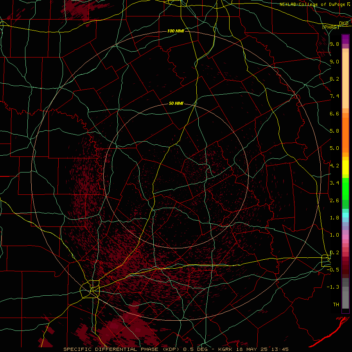The image size is (352, 352).
Task: Click the [PHAS] label above color scale
Action: 330,27
